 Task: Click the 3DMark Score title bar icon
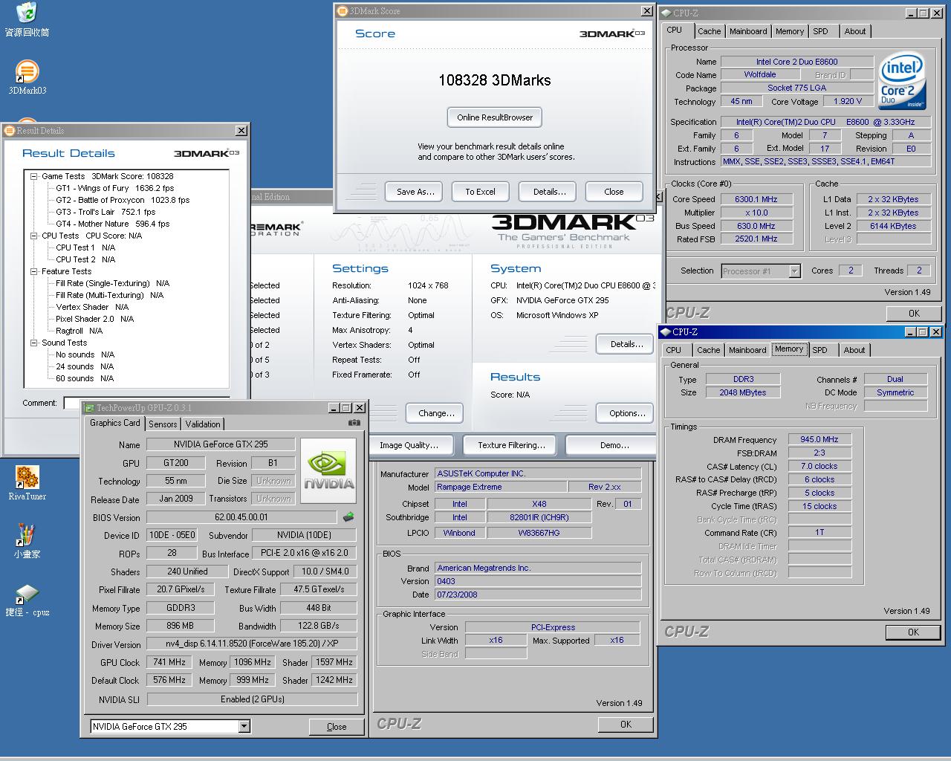coord(342,11)
